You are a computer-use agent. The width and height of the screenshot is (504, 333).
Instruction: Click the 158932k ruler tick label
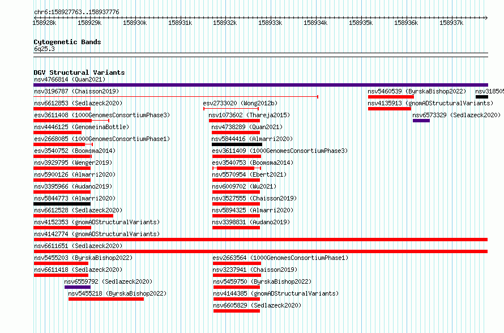tap(225, 23)
